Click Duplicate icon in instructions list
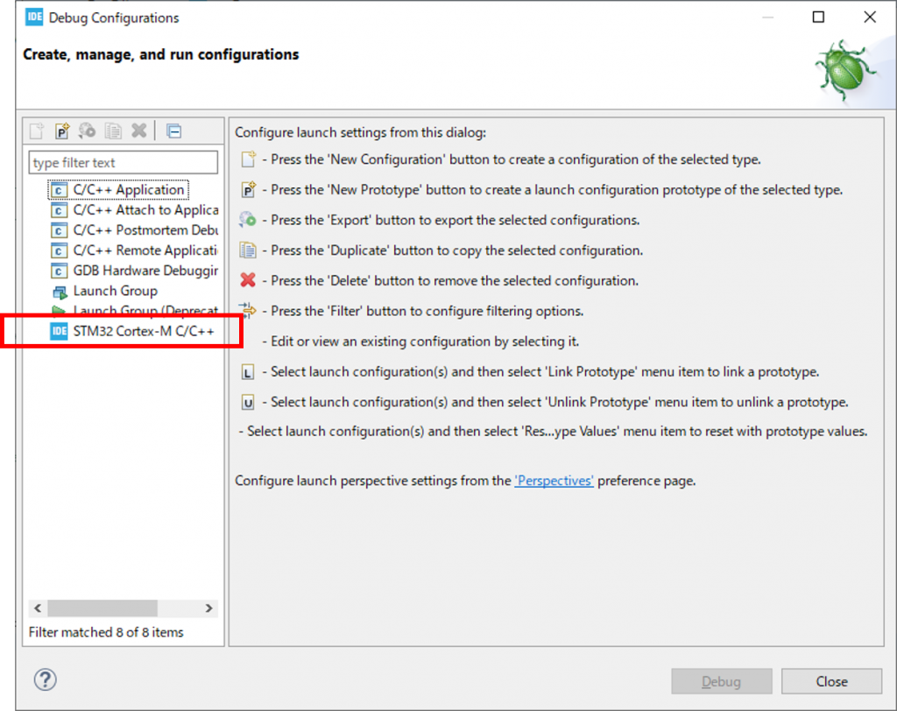Viewport: 897px width, 711px height. tap(248, 250)
